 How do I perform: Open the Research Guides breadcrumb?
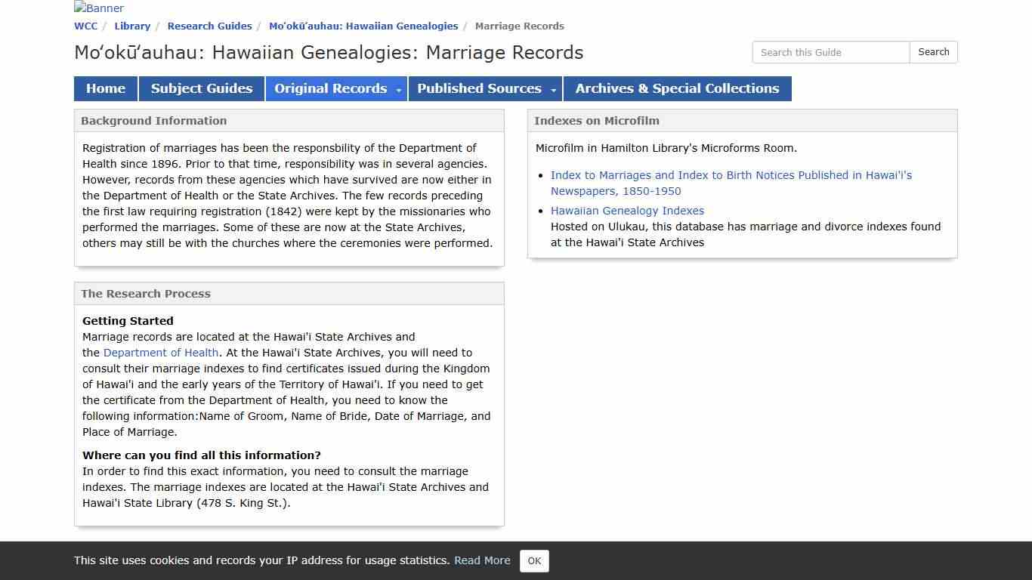coord(209,26)
